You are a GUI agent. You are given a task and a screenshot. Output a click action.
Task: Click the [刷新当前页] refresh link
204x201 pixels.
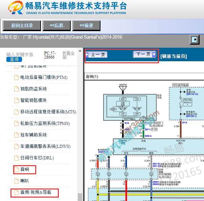coord(174,56)
